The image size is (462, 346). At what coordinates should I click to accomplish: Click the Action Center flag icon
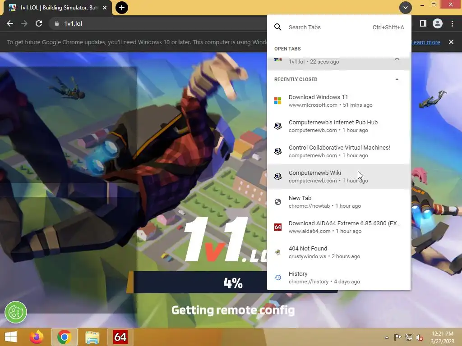397,337
